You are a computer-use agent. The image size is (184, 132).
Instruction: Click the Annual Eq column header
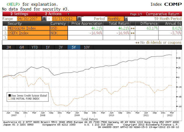point(170,24)
